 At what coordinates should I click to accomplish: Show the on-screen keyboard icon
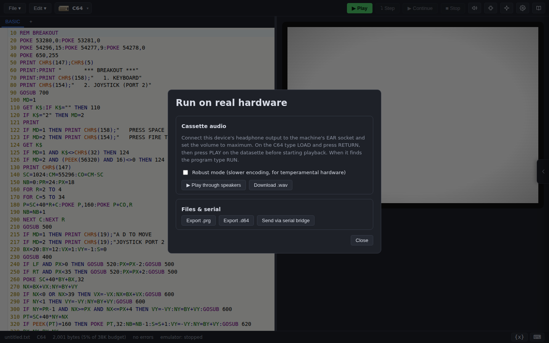click(537, 337)
